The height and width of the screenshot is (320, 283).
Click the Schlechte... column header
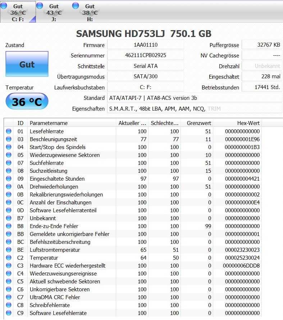164,123
